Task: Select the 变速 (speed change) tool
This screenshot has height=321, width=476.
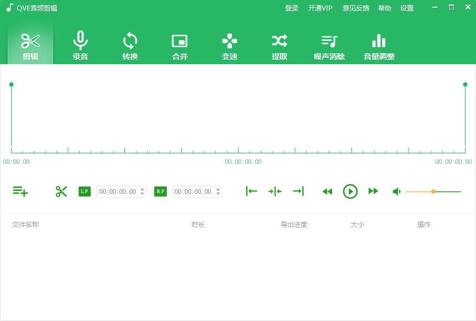Action: coord(229,45)
